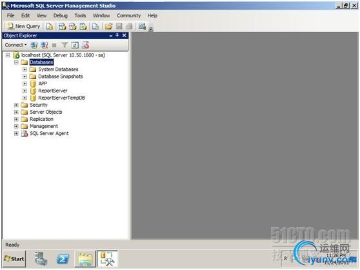Open the Activity Monitor from the toolbar
The image size is (360, 270).
point(143,26)
